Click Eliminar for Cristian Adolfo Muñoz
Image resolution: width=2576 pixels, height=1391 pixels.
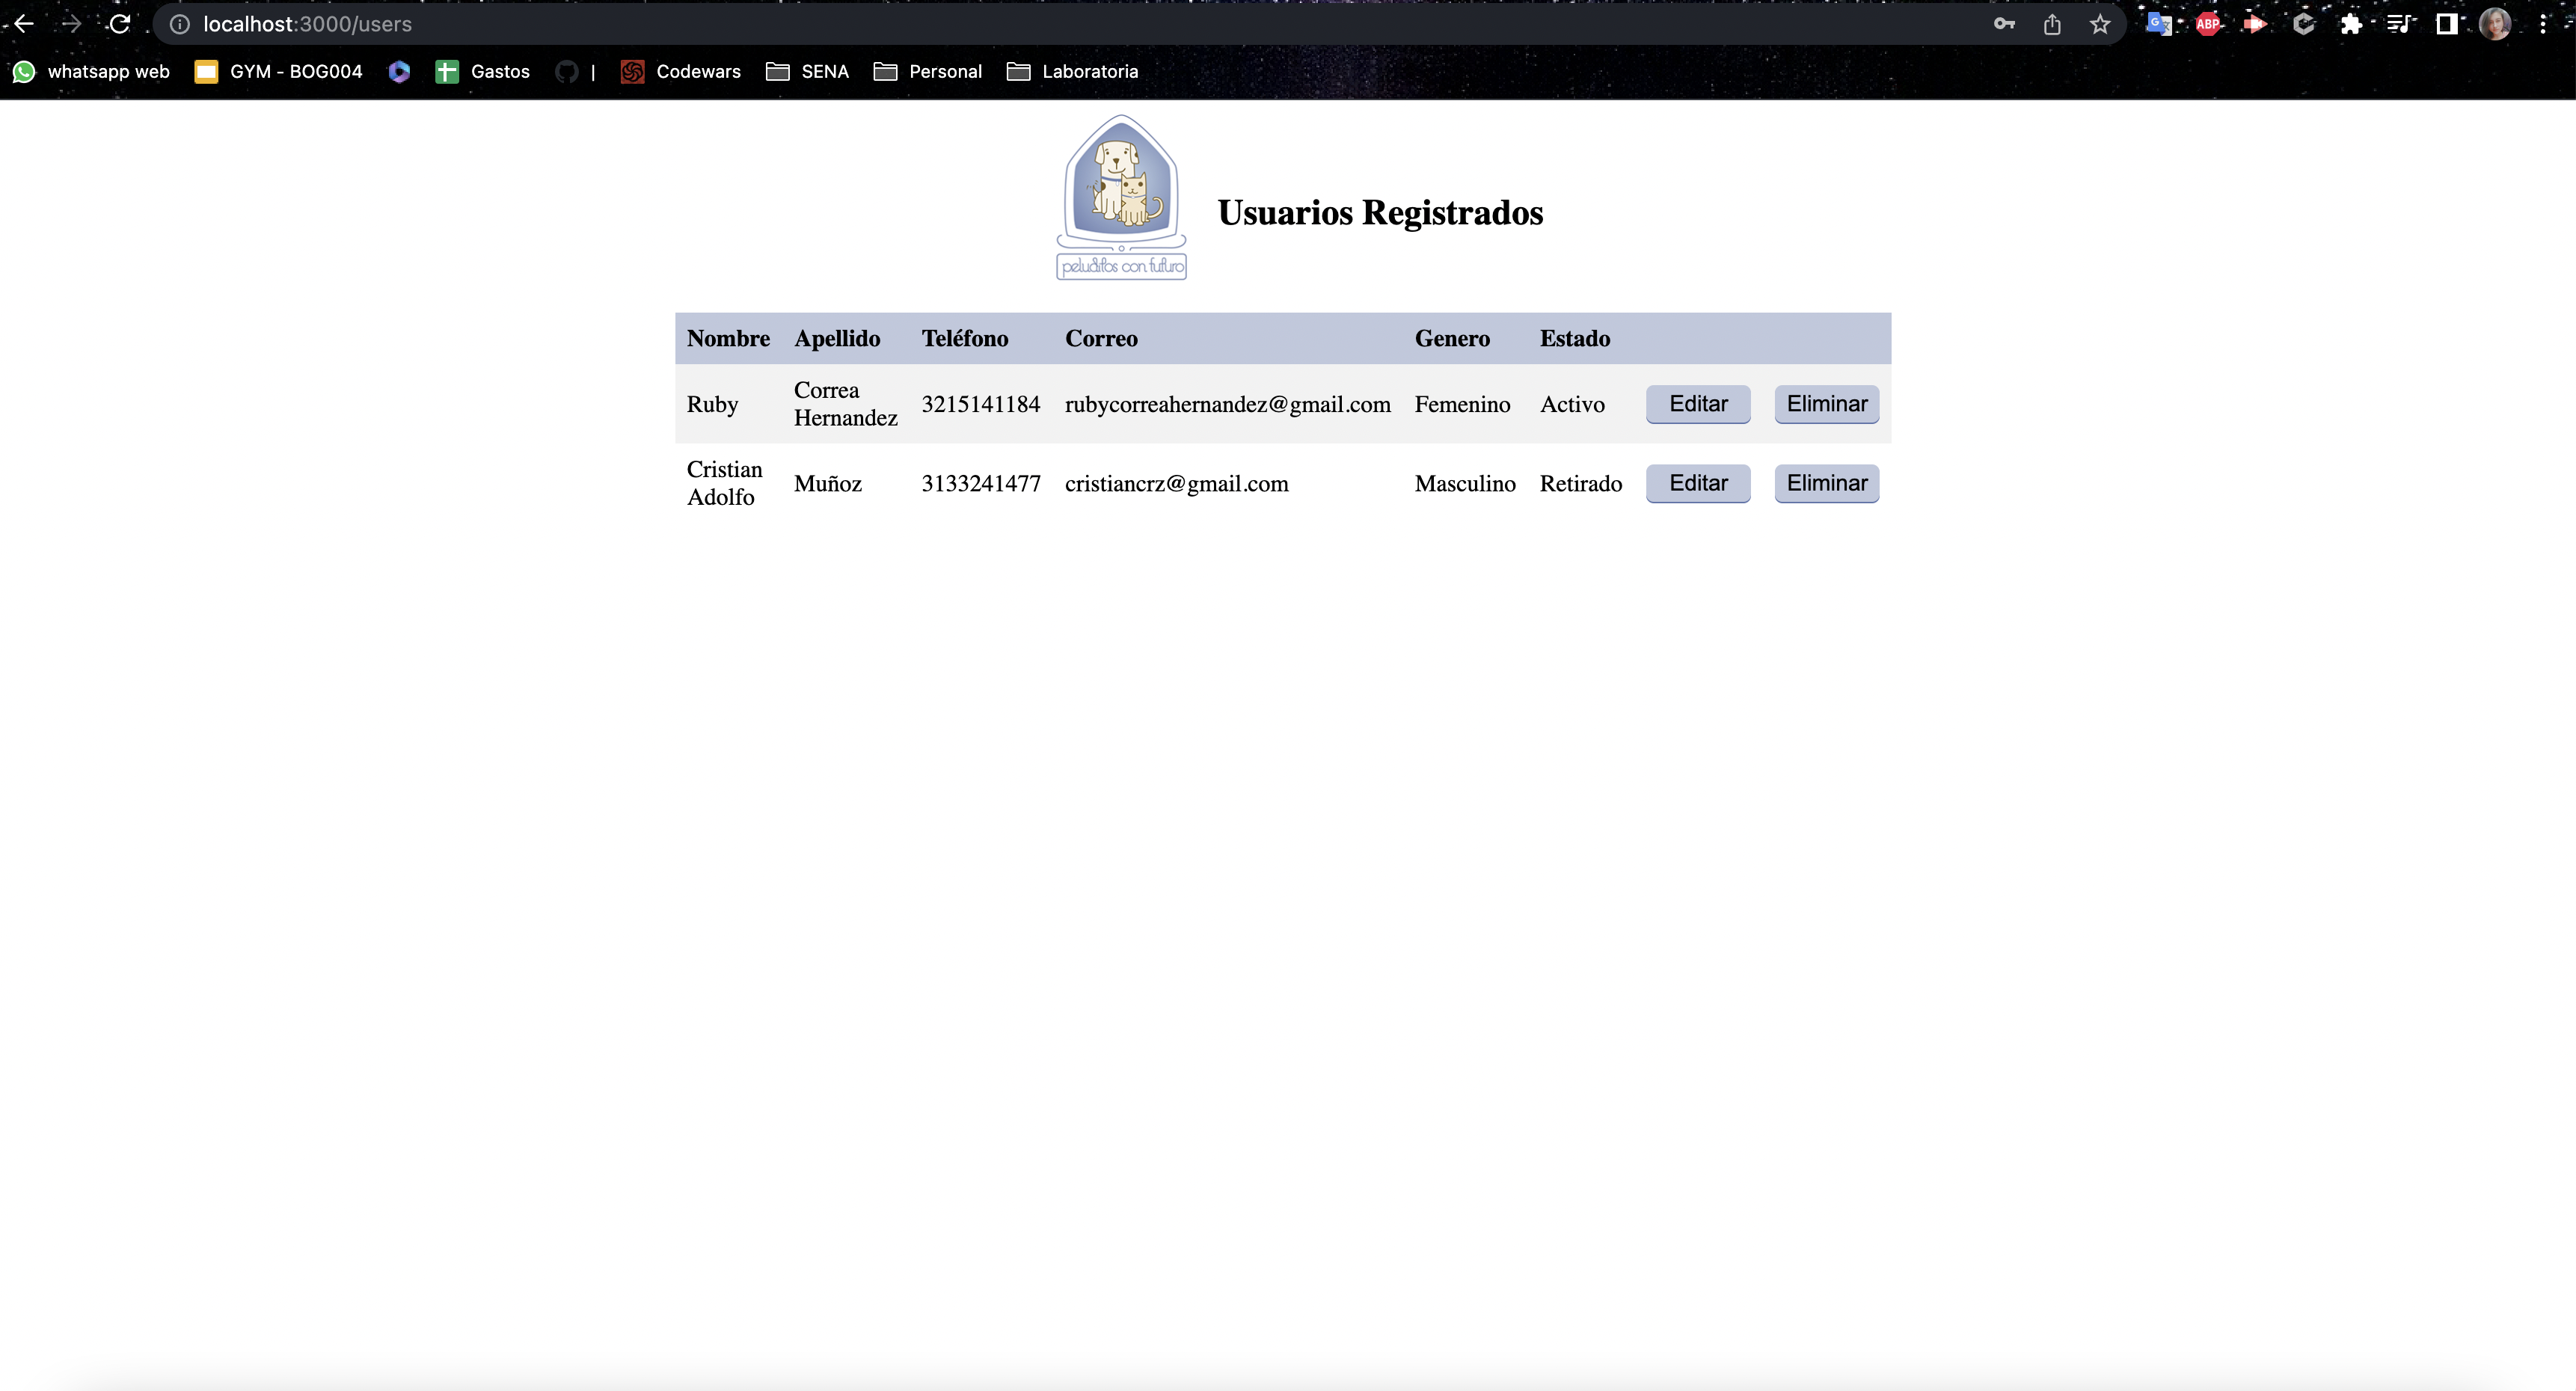1826,483
